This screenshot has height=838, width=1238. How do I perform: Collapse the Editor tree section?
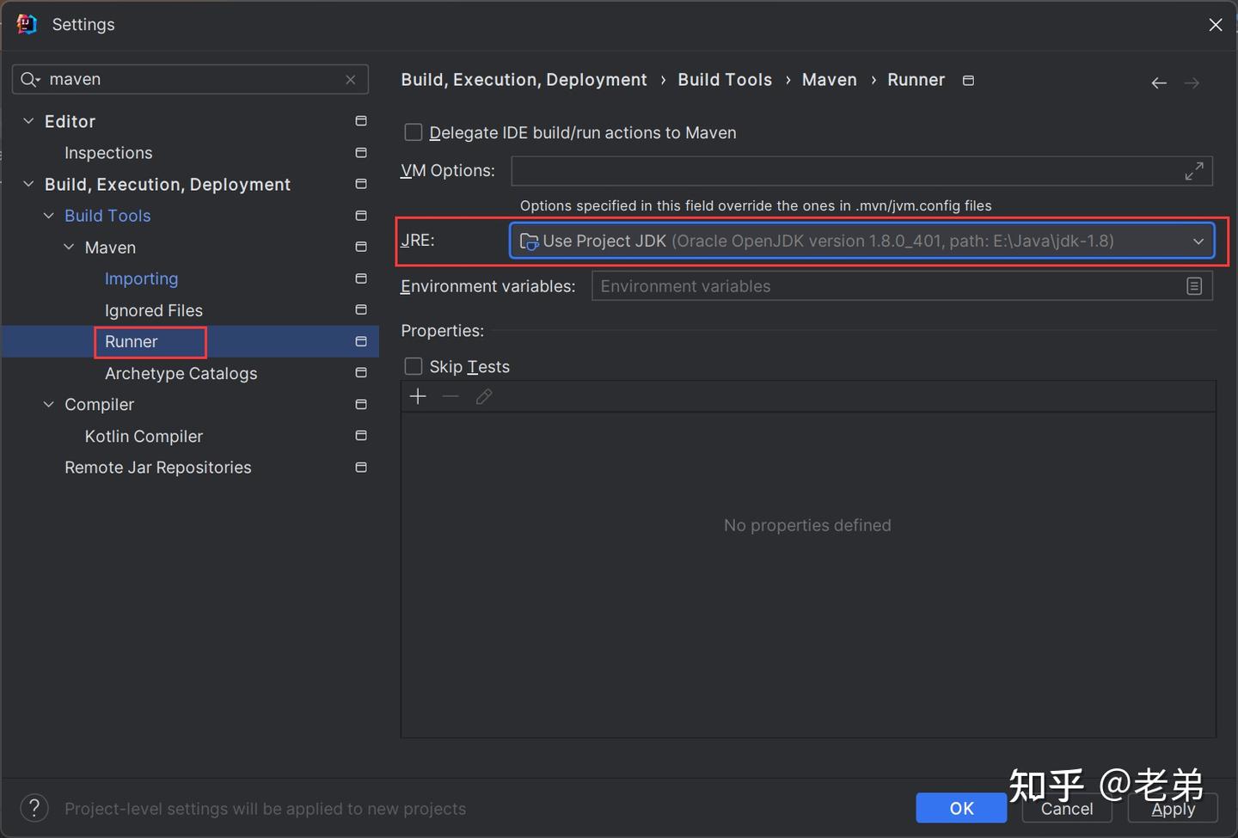pos(28,121)
